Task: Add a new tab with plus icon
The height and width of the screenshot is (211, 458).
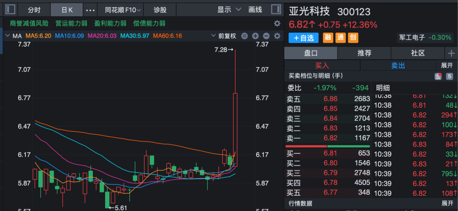Action: coord(451,53)
